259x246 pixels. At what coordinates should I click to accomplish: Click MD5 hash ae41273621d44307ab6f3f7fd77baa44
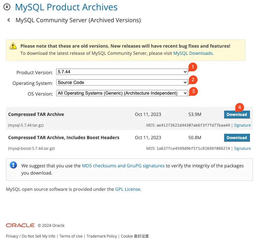click(193, 125)
